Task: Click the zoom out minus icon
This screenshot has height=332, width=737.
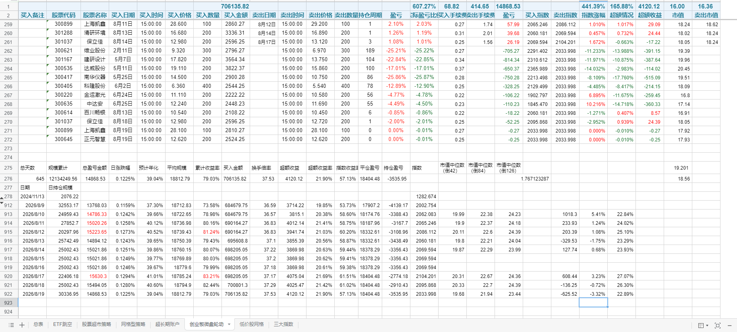Action: click(x=730, y=325)
